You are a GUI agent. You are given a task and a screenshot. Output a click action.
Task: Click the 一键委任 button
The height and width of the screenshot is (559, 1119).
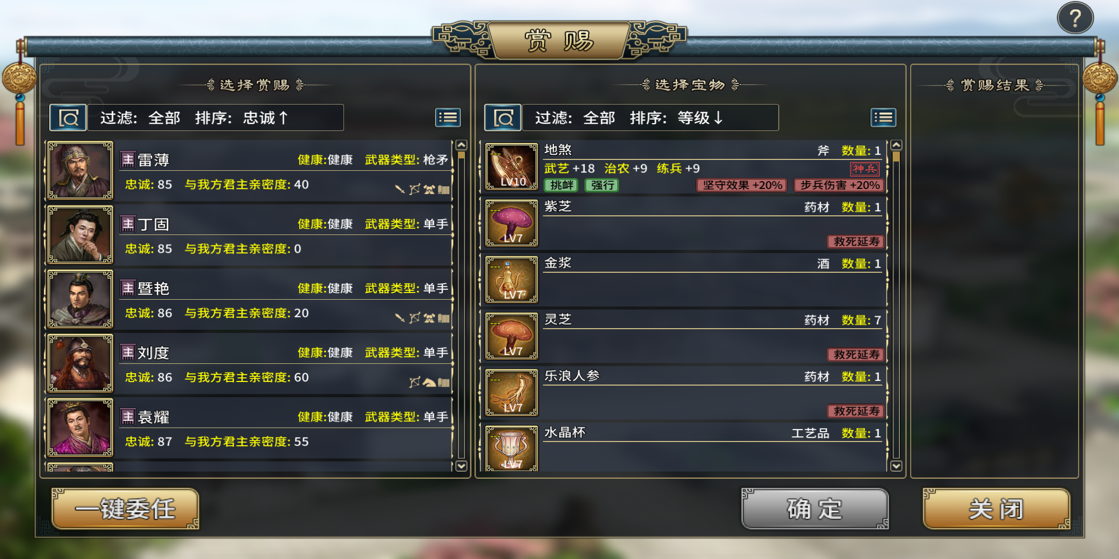click(x=125, y=509)
